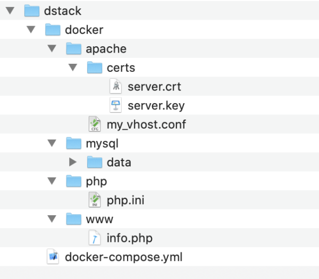This screenshot has height=279, width=319.
Task: Click the my_vhost.conf CFG file icon
Action: (x=95, y=124)
